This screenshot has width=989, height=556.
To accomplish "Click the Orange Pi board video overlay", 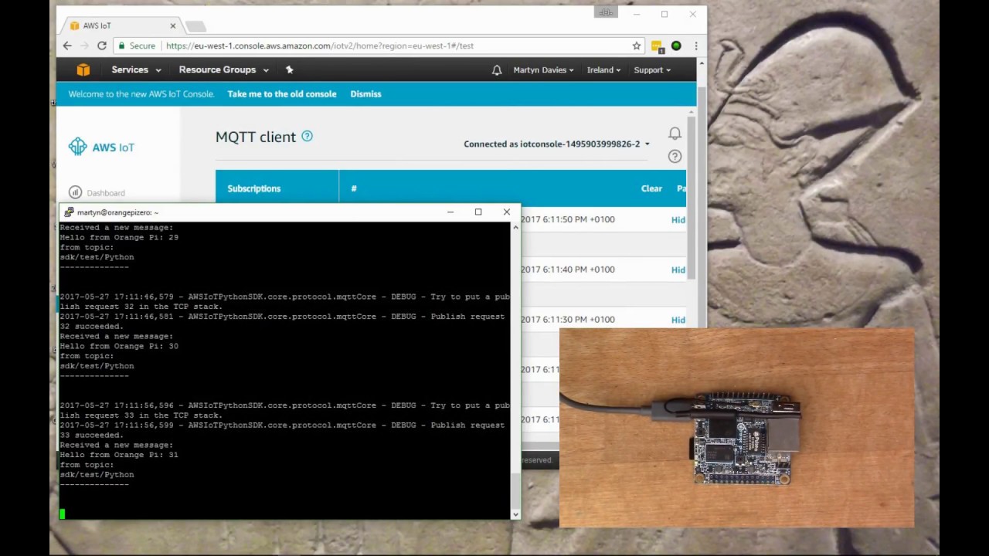I will 736,429.
